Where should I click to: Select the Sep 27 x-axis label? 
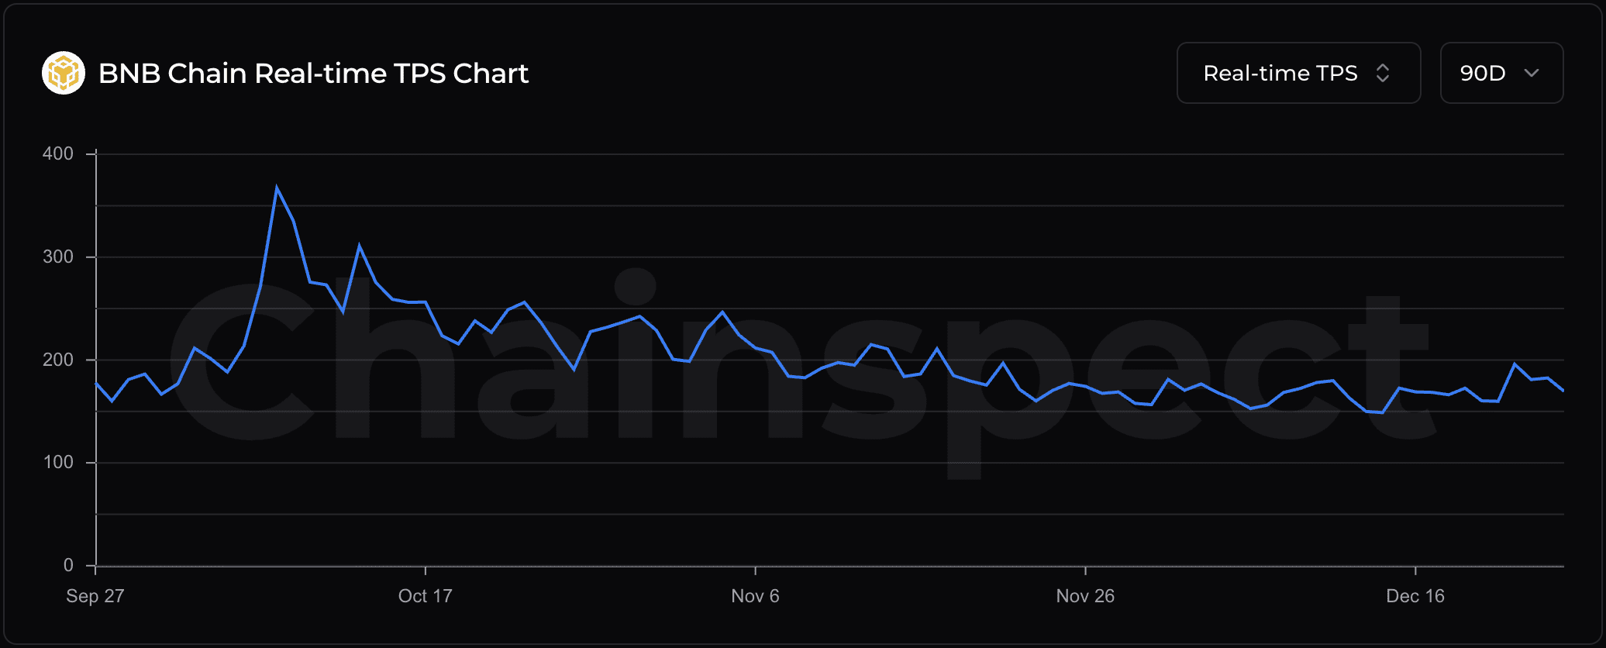pos(95,596)
